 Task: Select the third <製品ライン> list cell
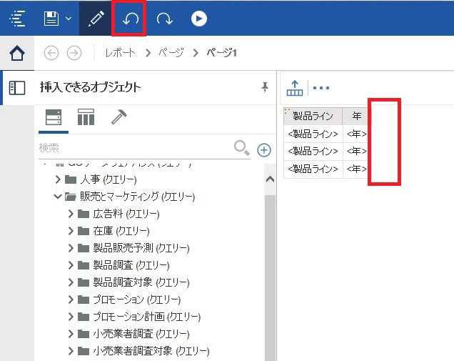313,169
